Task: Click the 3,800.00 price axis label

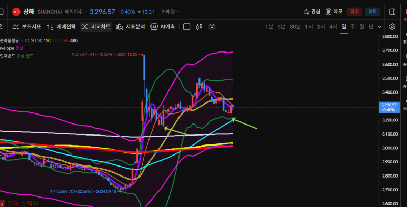Action: pos(390,36)
